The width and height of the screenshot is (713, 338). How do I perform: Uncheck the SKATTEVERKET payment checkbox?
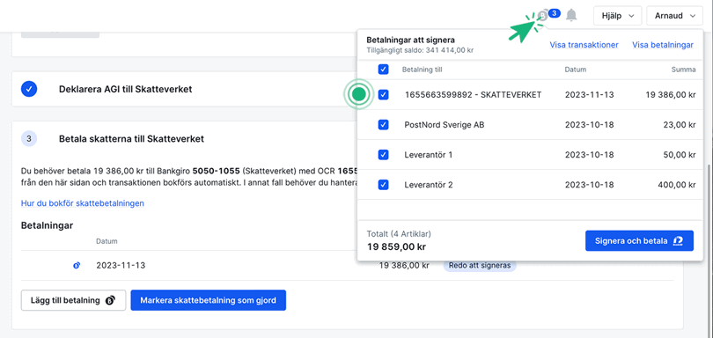[x=383, y=94]
